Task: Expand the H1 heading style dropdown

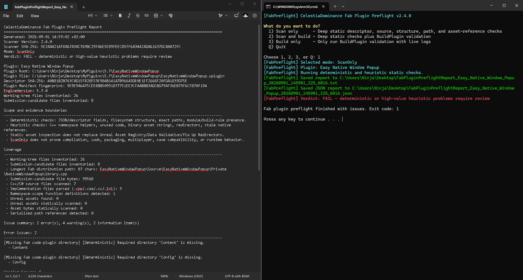Action: 93,16
